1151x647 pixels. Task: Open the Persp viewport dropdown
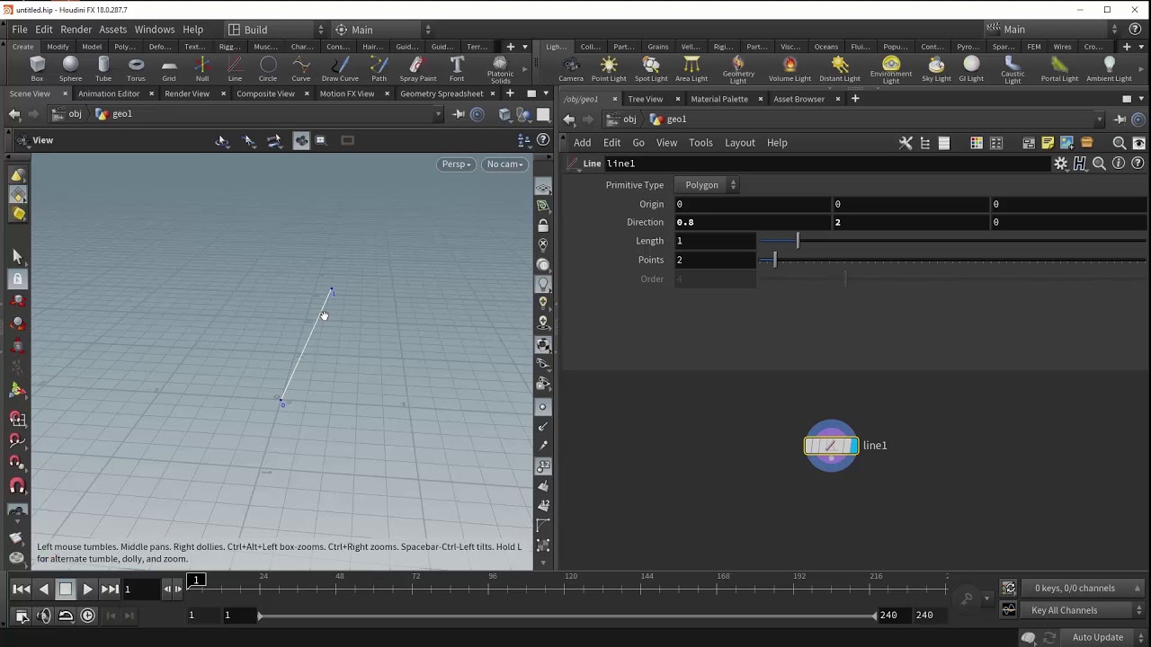click(456, 164)
